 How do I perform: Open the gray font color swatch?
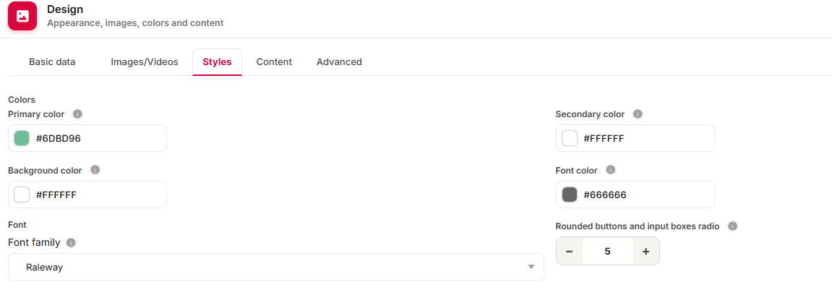pyautogui.click(x=570, y=195)
